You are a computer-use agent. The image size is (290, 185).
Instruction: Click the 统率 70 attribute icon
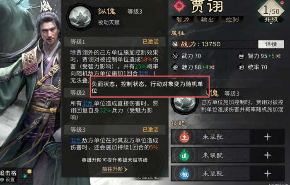241,67
